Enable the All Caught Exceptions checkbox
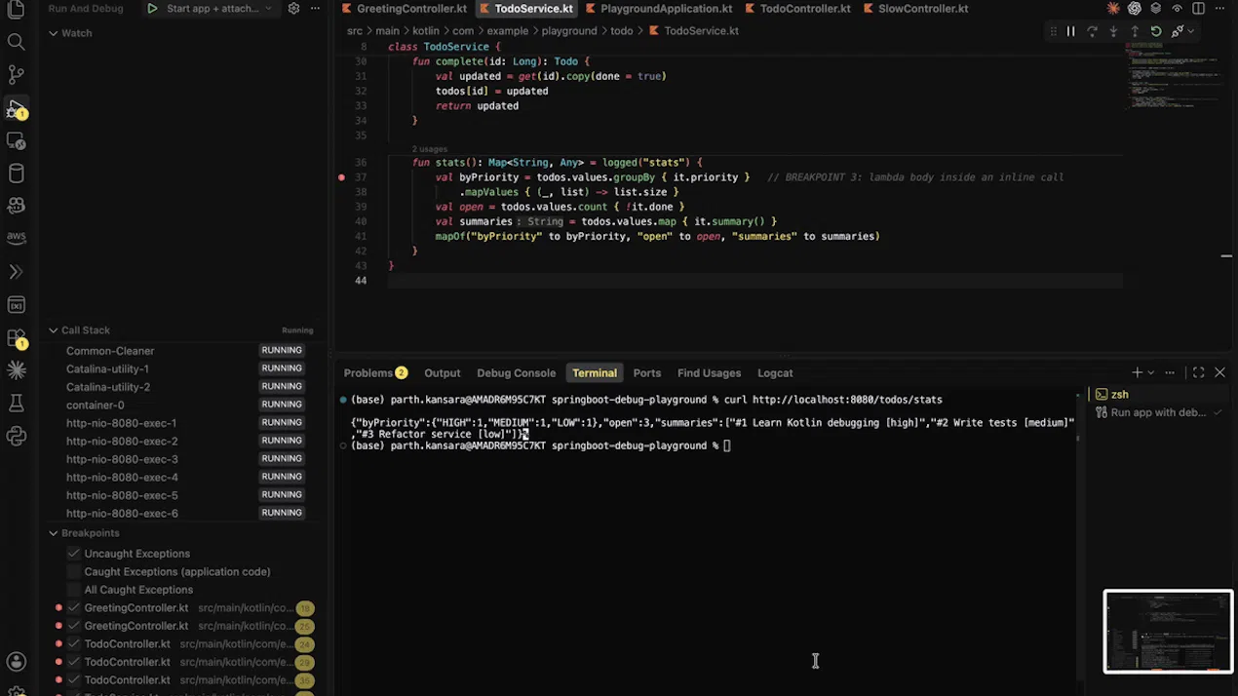Image resolution: width=1238 pixels, height=696 pixels. tap(74, 590)
